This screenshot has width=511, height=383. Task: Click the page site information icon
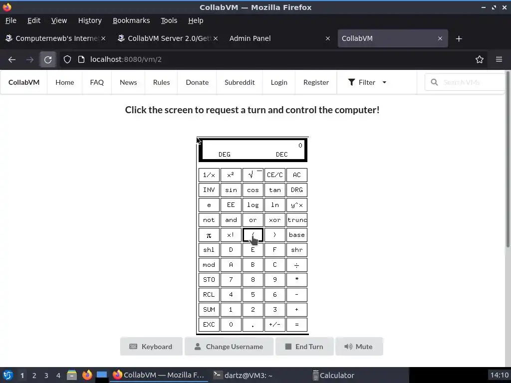tap(81, 59)
